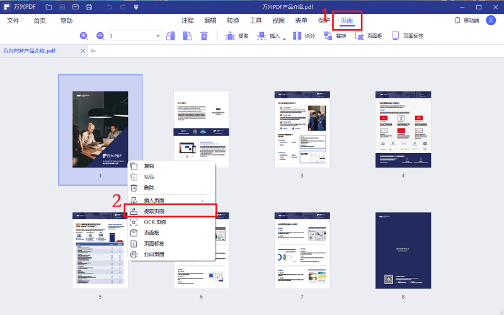Click the 提取 extract toolbar button
The width and height of the screenshot is (504, 315).
[237, 36]
